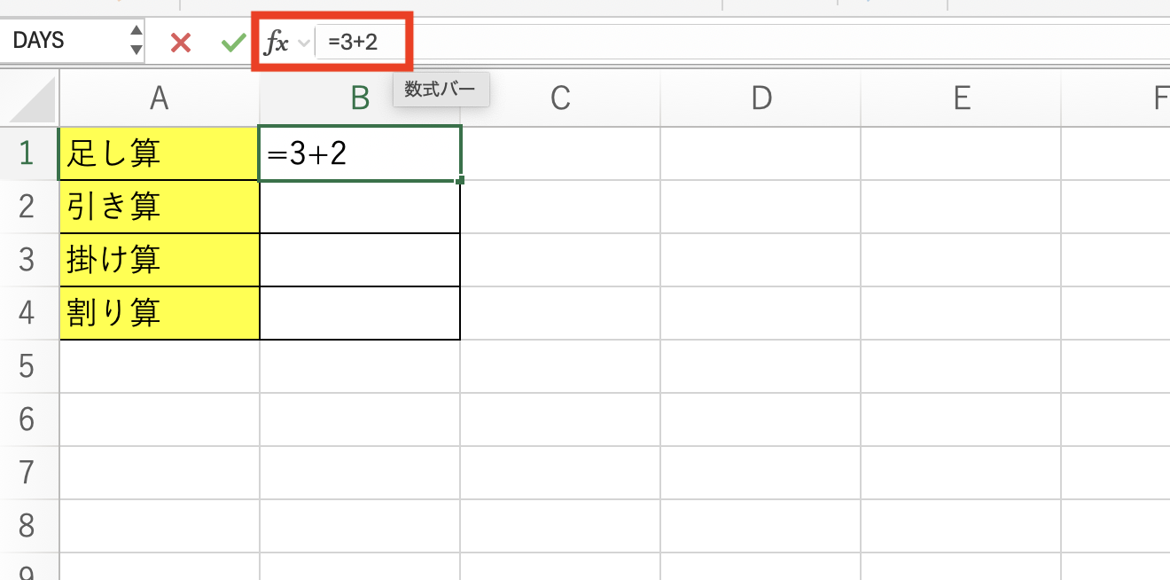Select column D by clicking its header
This screenshot has width=1170, height=580.
click(x=760, y=98)
